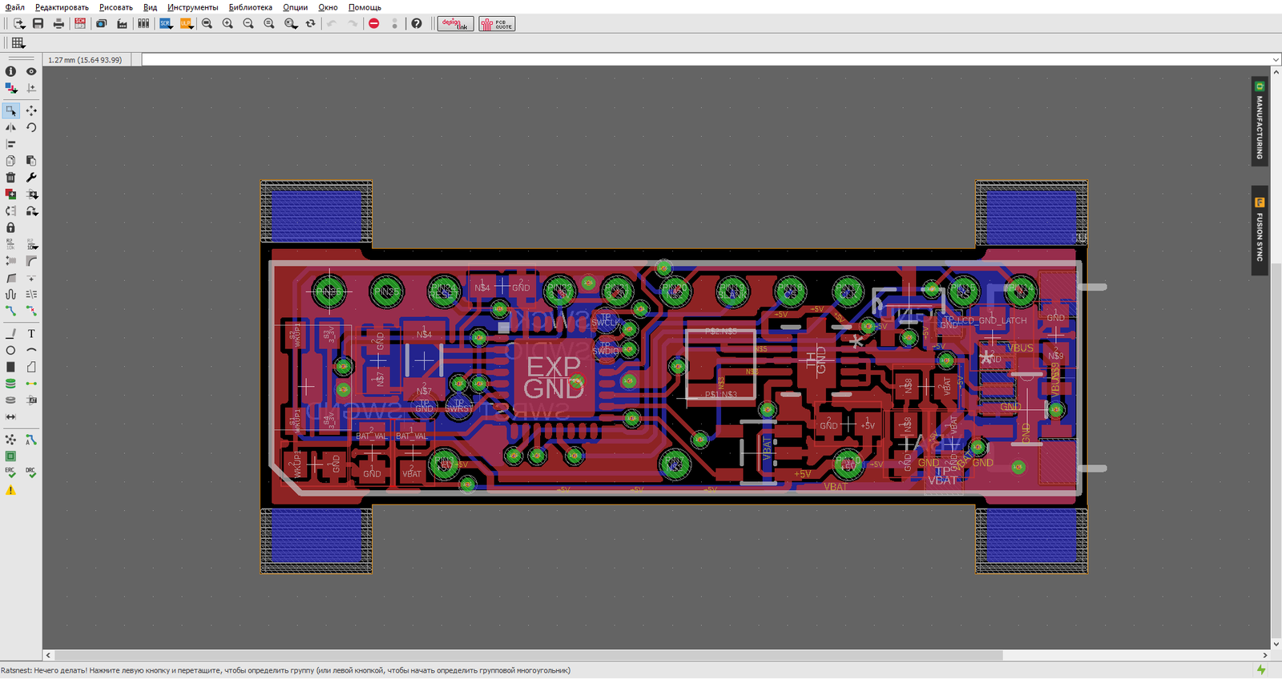Open the ULP program dropdown
Viewport: 1282px width, 679px height.
point(187,23)
